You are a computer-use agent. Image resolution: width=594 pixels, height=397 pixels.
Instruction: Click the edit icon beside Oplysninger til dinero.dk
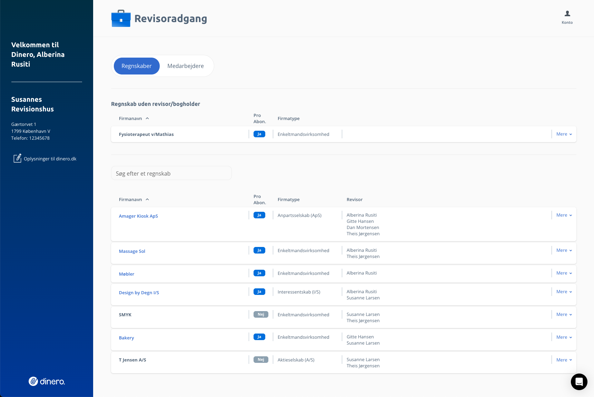coord(17,158)
